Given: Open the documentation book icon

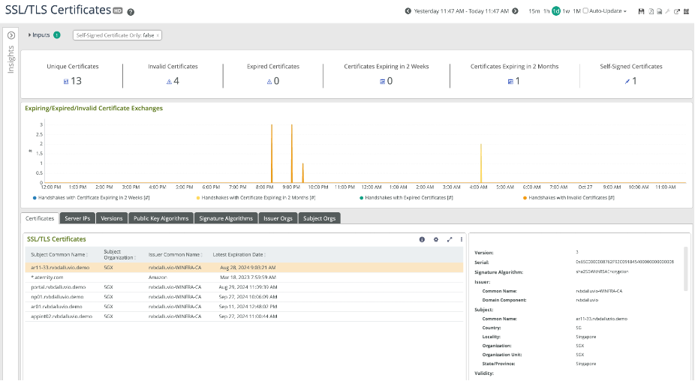Looking at the screenshot, I should tap(686, 11).
